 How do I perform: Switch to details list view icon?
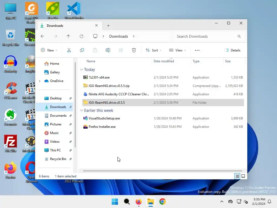click(x=237, y=176)
